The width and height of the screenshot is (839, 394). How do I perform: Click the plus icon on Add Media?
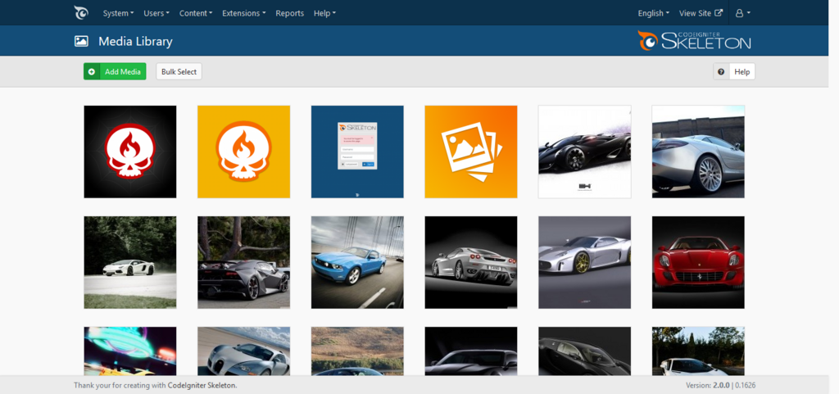[92, 71]
